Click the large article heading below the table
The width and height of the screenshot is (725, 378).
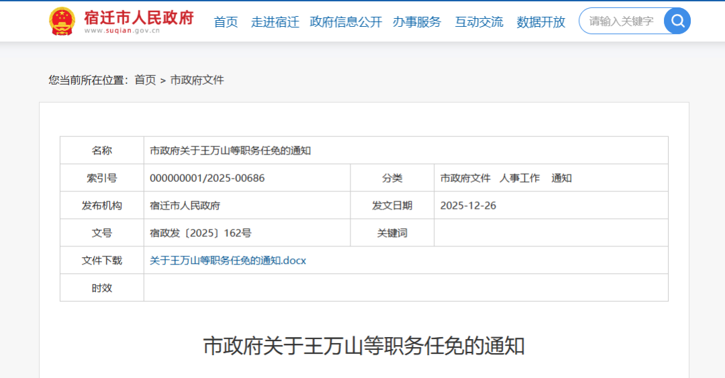363,346
